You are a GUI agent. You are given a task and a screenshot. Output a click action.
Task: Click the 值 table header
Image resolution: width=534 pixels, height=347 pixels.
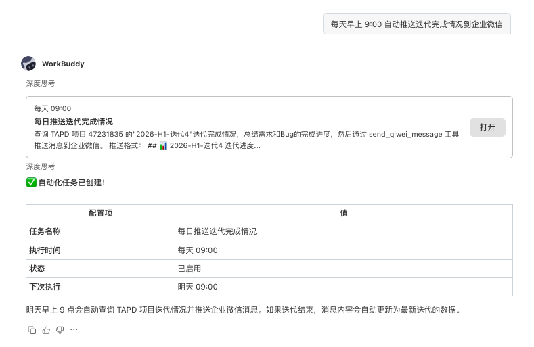point(344,214)
